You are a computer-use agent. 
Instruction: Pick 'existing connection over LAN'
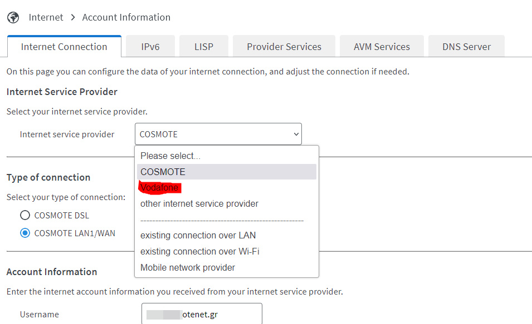coord(198,236)
